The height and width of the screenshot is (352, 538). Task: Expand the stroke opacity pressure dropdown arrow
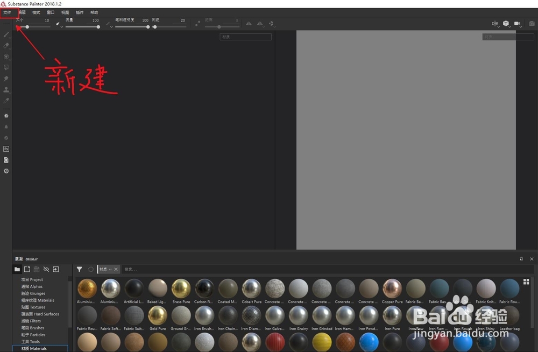point(111,26)
